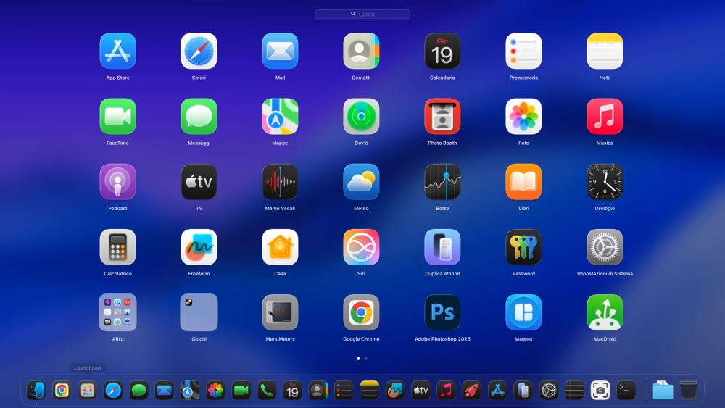Click the FaceTime camera icon in the Dock
Screen dimensions: 725x408
click(241, 391)
